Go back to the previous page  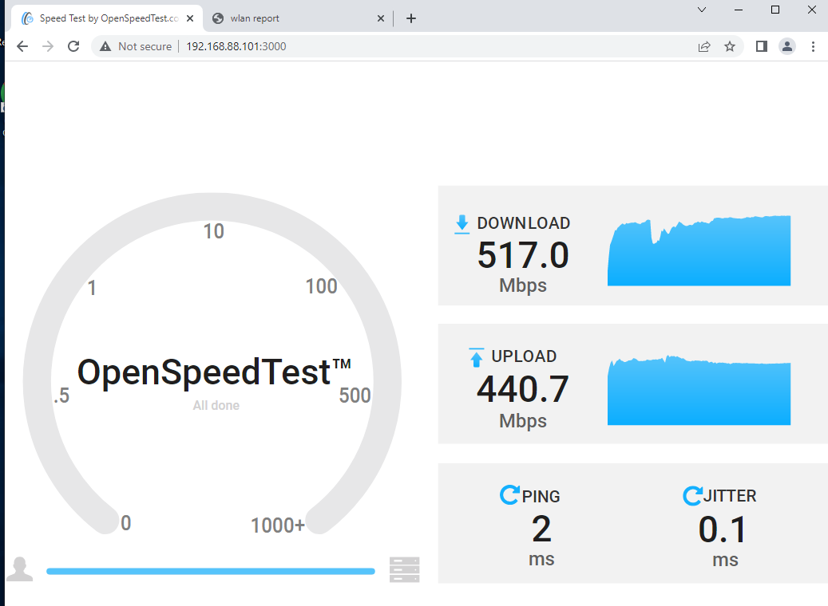(22, 46)
